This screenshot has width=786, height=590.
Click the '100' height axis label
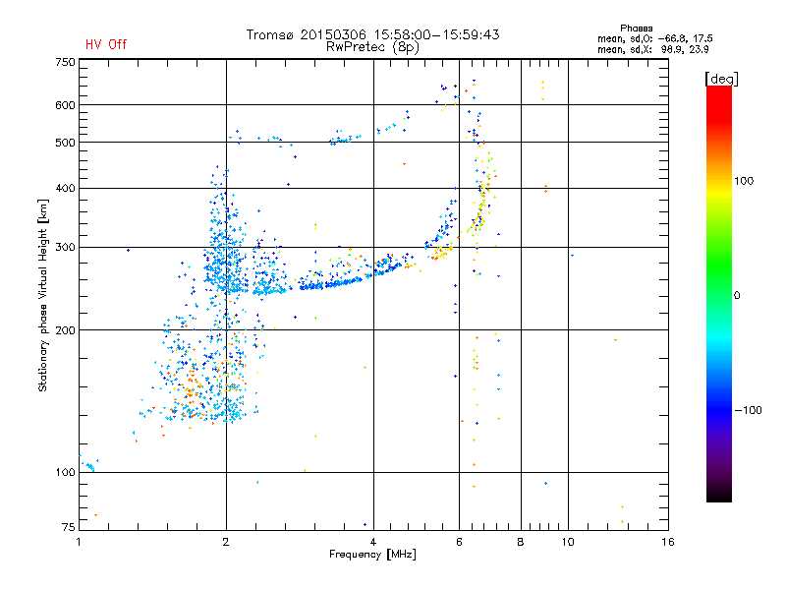[x=65, y=473]
